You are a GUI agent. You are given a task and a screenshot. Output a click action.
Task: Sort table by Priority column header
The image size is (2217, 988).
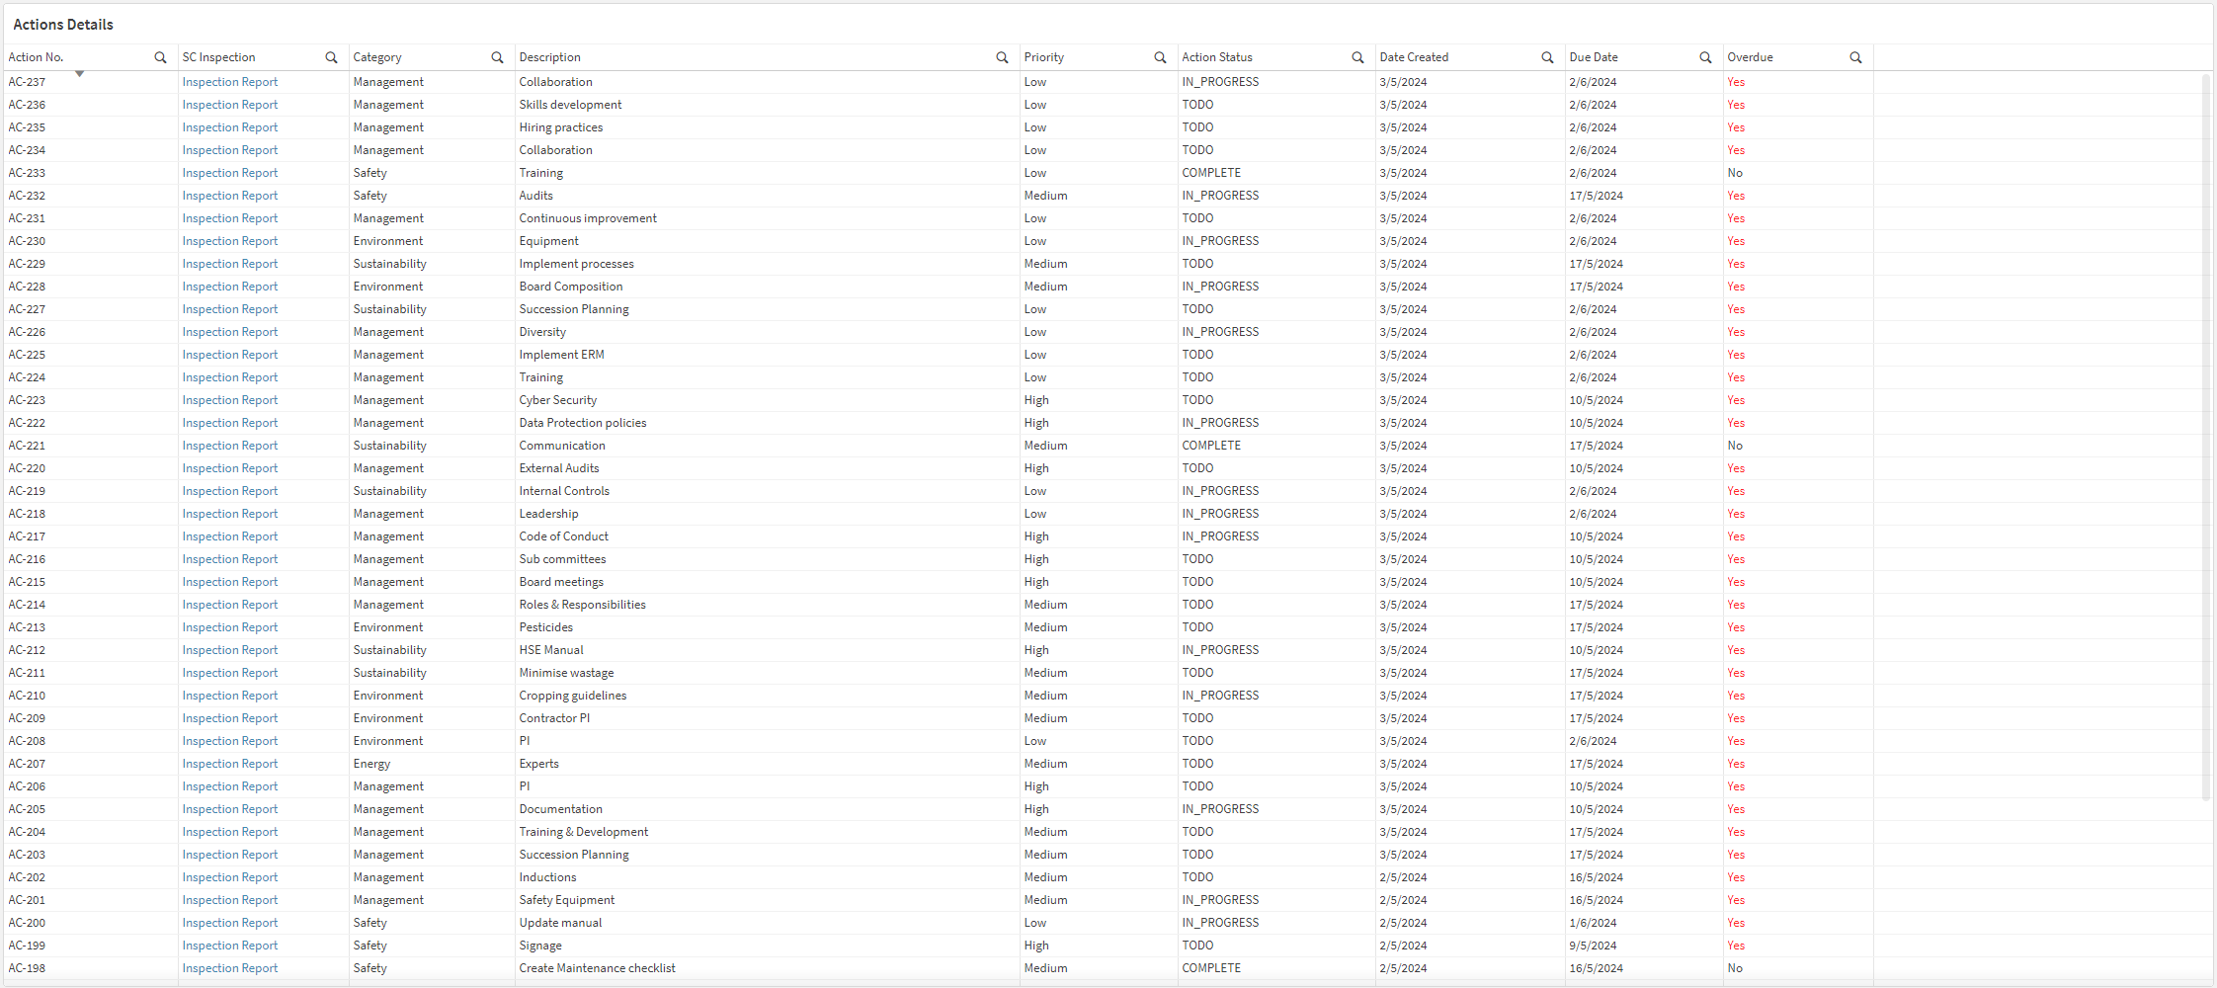(1043, 57)
